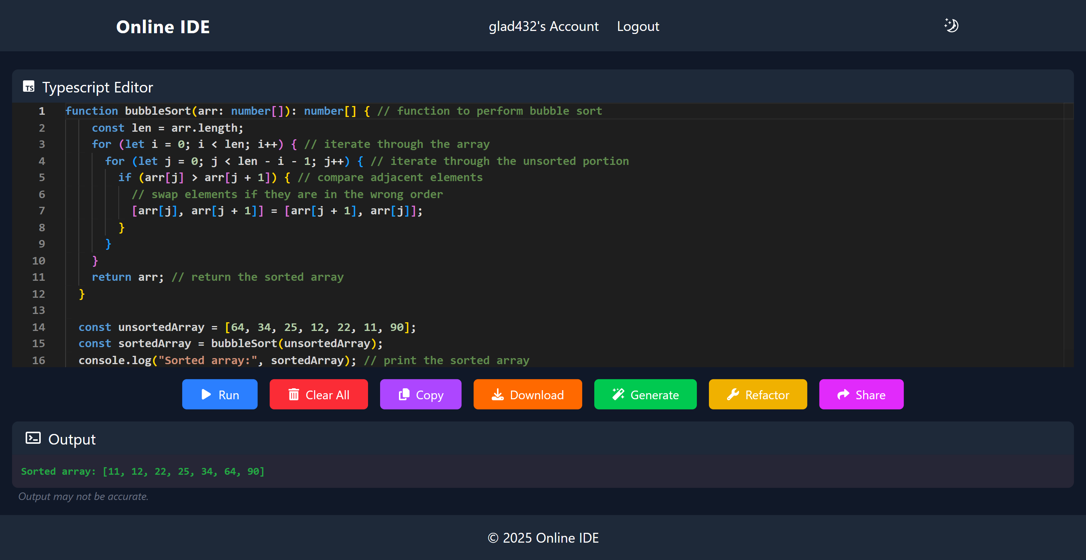Click the 'bubbleSort' function name on line 1
This screenshot has height=560, width=1086.
[158, 111]
